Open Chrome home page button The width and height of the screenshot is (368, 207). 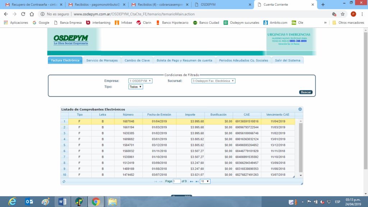click(x=32, y=14)
